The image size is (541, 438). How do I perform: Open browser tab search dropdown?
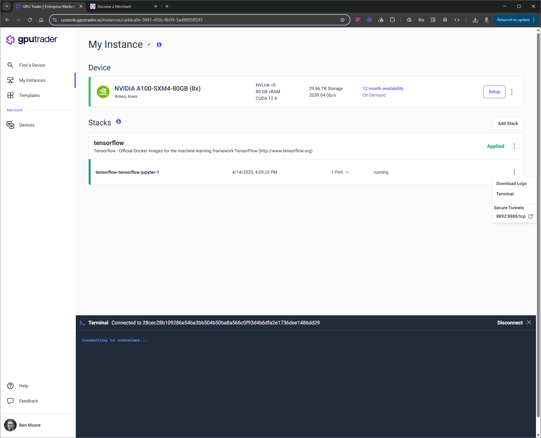point(7,6)
